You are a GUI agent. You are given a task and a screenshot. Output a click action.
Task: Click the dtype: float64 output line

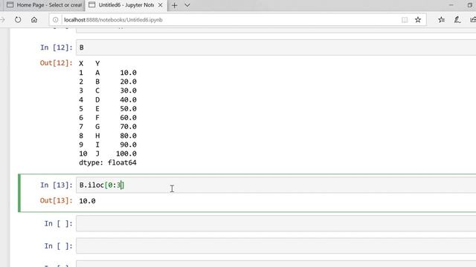pos(107,162)
